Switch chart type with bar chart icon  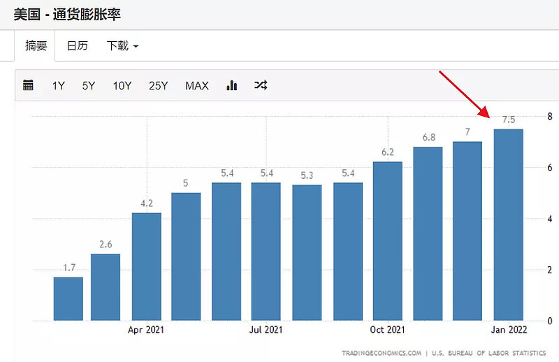232,85
